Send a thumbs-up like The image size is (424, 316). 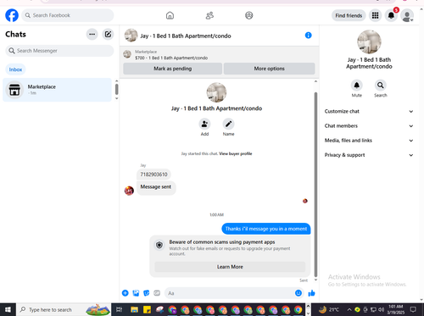point(311,293)
